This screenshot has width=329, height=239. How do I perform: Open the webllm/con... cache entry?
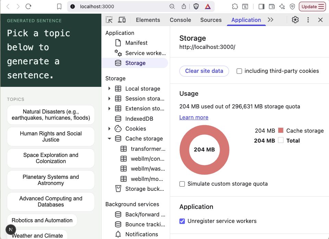(x=143, y=159)
